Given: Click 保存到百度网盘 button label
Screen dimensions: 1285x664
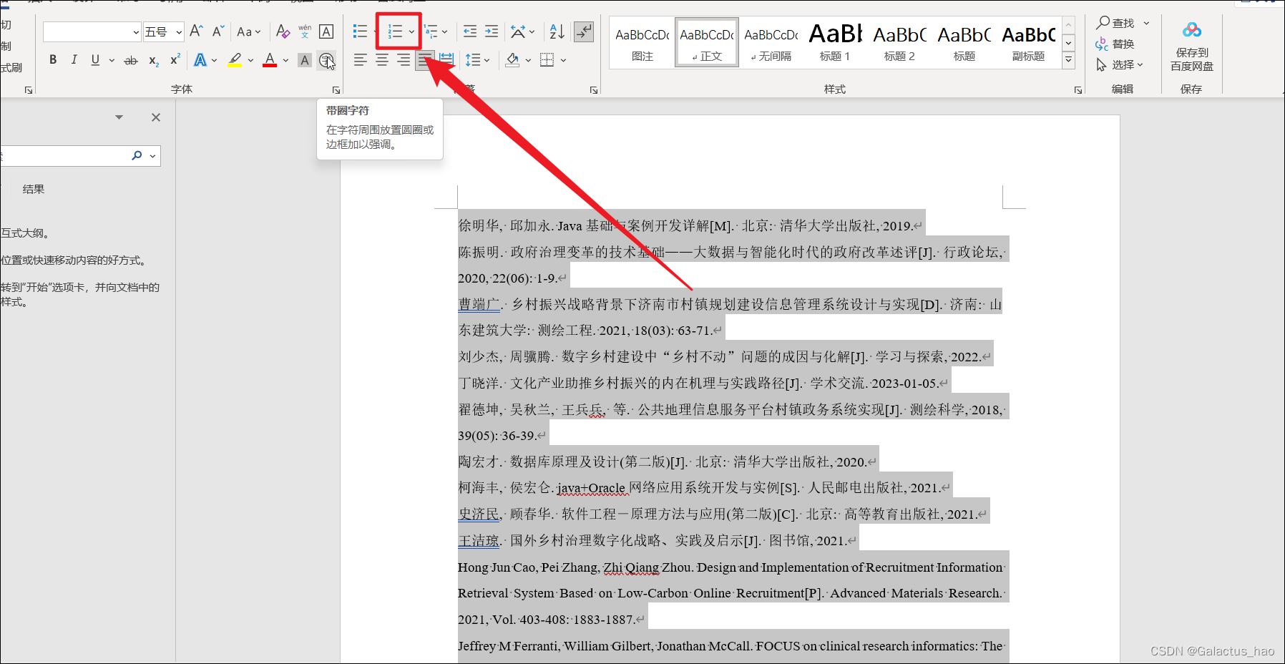Looking at the screenshot, I should click(1192, 59).
